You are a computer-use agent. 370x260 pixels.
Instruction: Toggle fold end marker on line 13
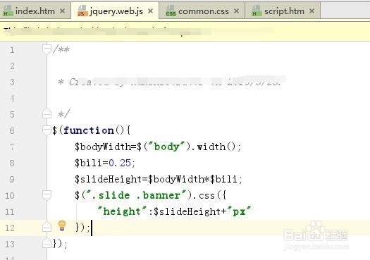pyautogui.click(x=47, y=243)
